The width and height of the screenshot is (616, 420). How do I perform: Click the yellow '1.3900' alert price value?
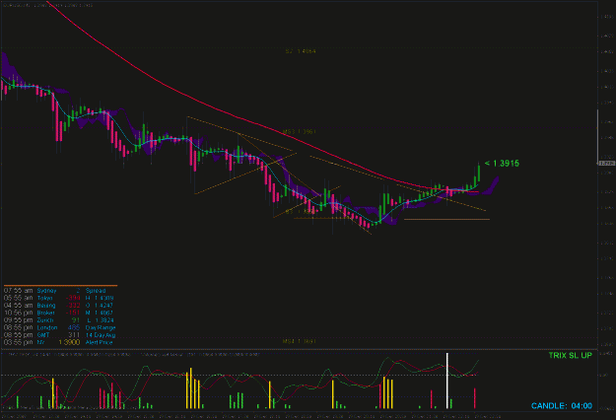point(69,342)
